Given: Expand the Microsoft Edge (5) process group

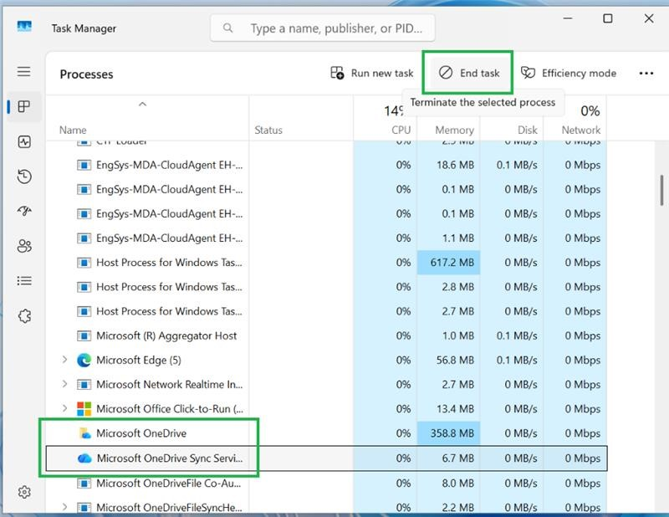Looking at the screenshot, I should coord(64,360).
